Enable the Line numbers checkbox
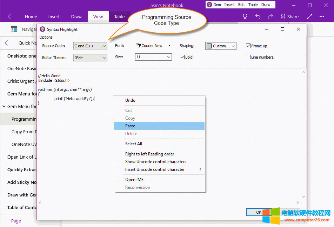 point(248,57)
